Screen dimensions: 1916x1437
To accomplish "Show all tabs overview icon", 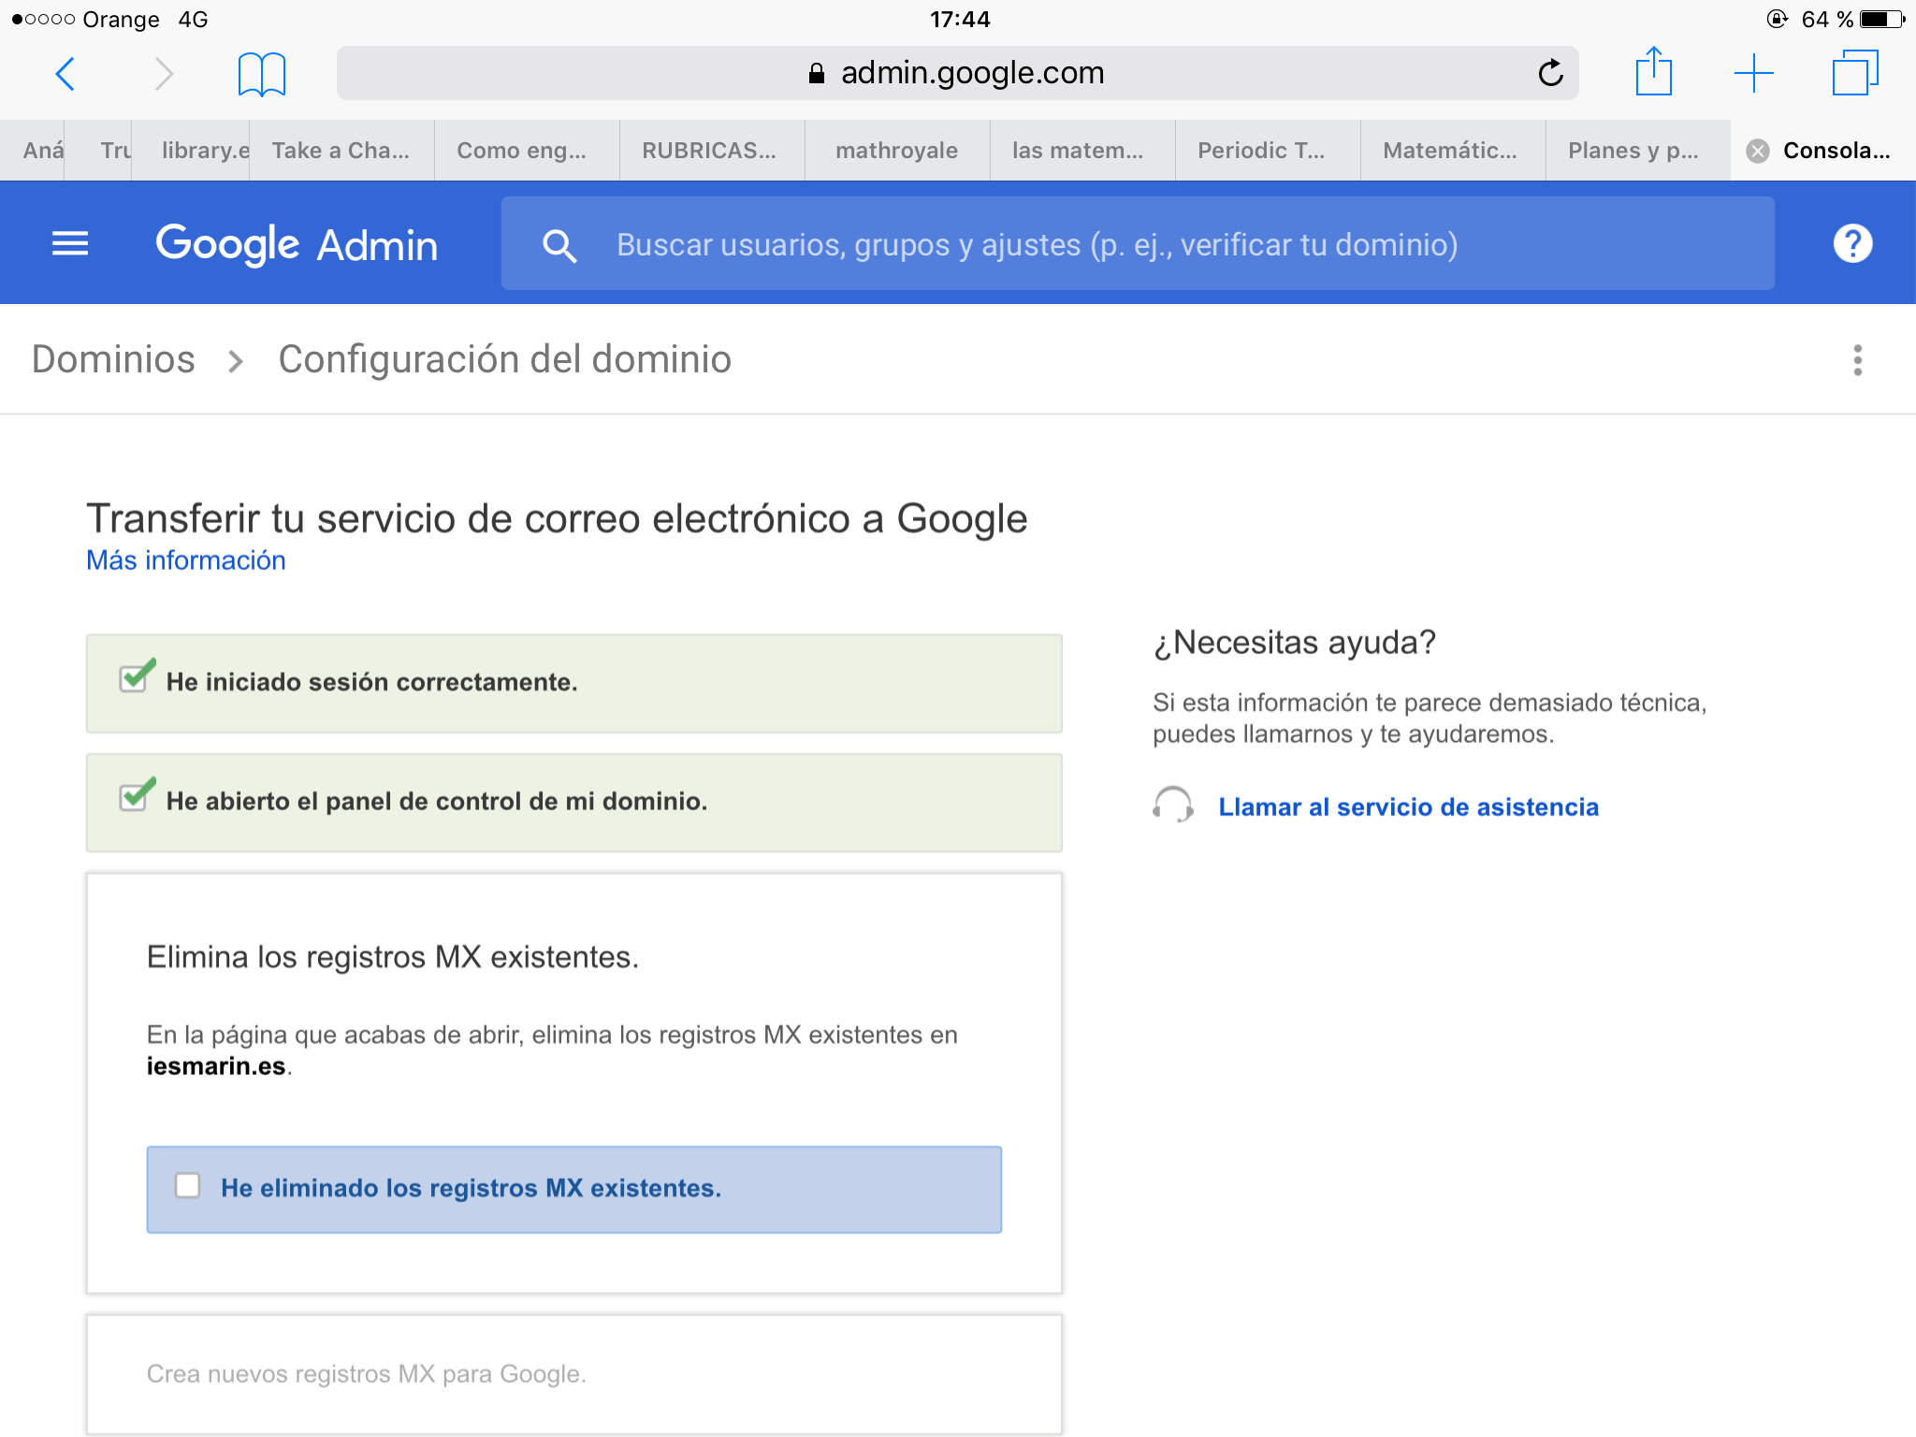I will click(x=1854, y=73).
